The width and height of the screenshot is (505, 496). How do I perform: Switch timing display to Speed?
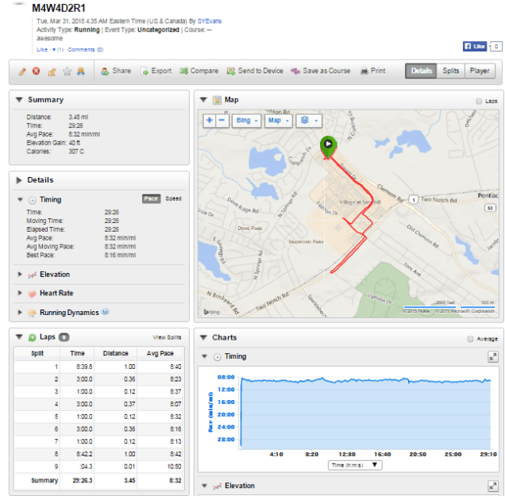tap(173, 199)
